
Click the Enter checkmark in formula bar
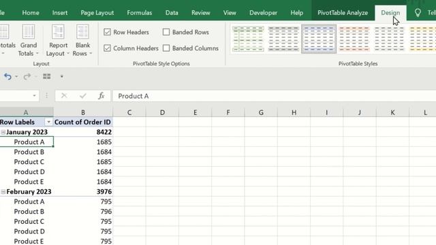click(x=82, y=96)
